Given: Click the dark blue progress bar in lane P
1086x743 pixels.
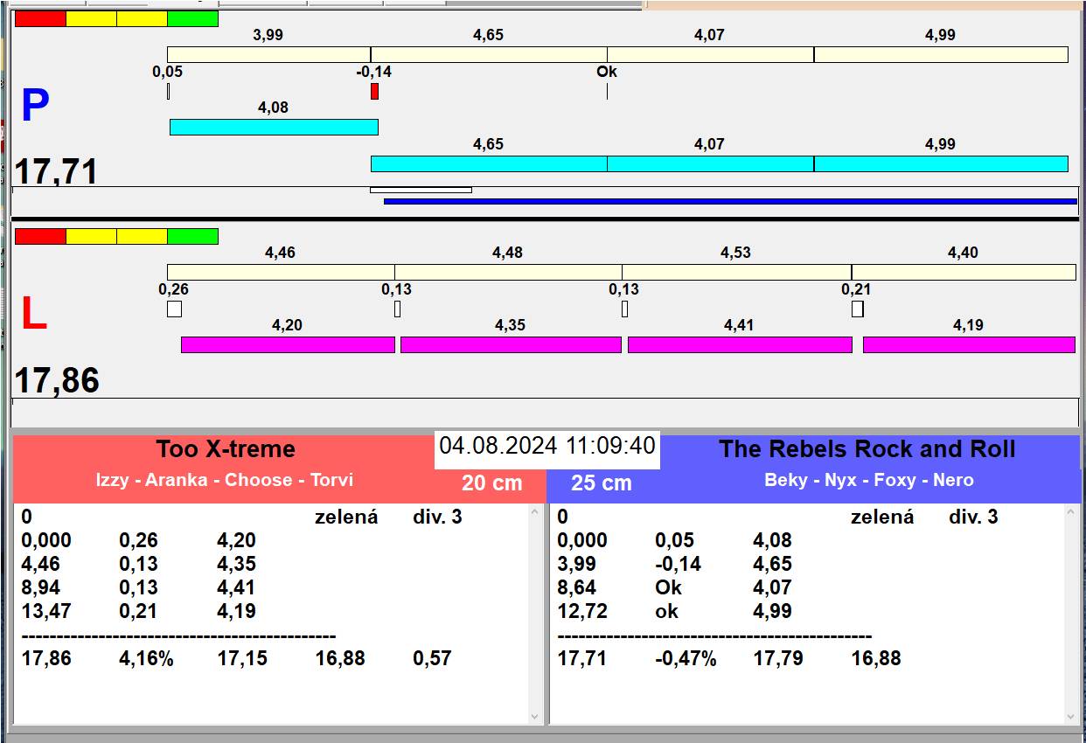Looking at the screenshot, I should [x=730, y=201].
